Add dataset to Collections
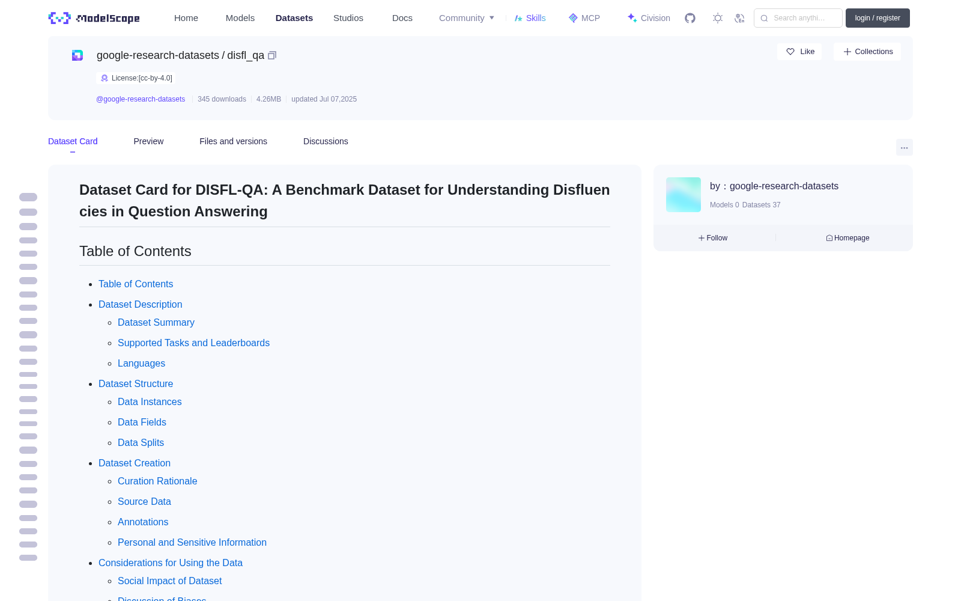Viewport: 961px width, 601px height. (867, 52)
